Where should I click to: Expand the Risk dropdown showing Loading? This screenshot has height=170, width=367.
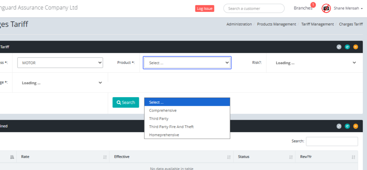click(316, 63)
